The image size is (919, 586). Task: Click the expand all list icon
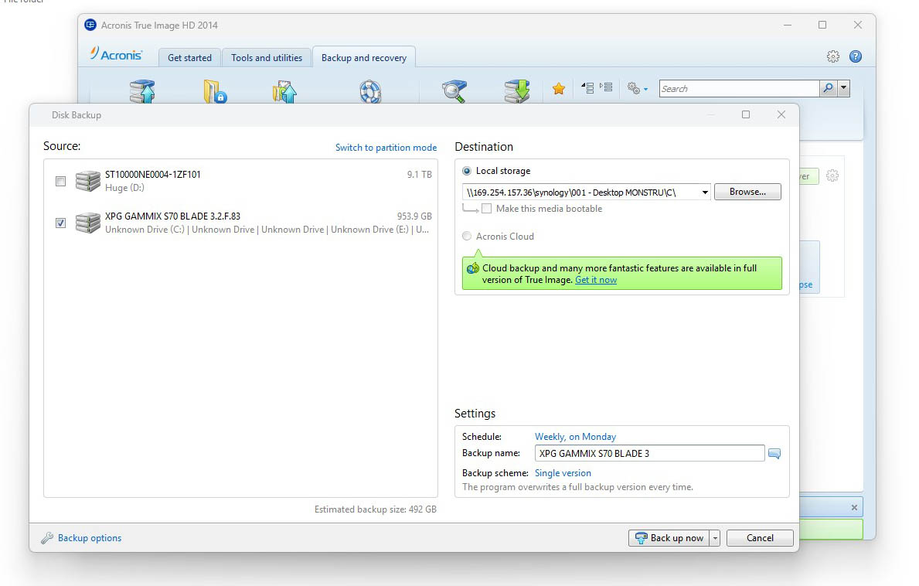point(606,87)
